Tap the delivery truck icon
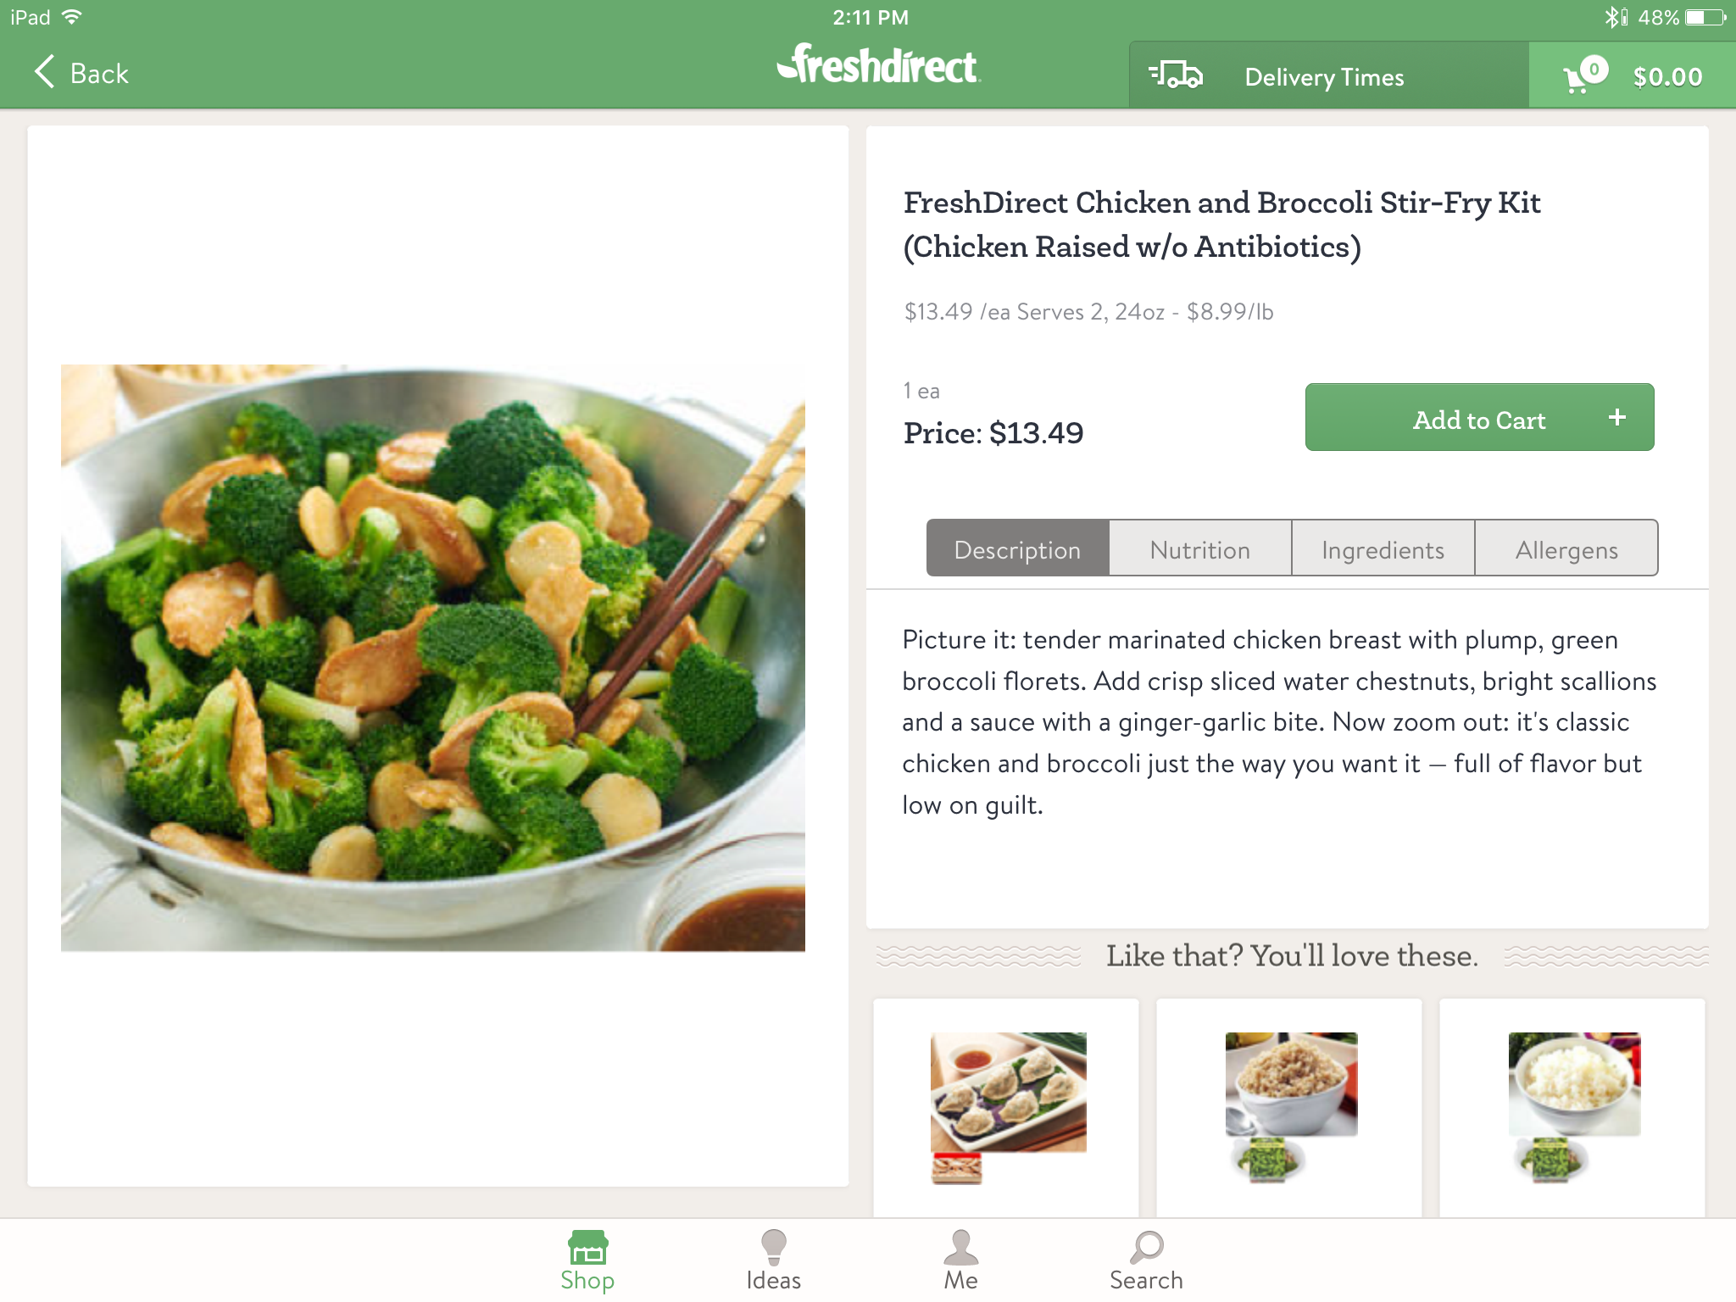The height and width of the screenshot is (1302, 1736). coord(1176,75)
